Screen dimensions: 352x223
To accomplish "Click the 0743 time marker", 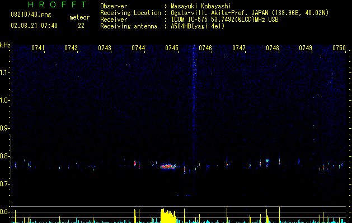I will click(105, 48).
